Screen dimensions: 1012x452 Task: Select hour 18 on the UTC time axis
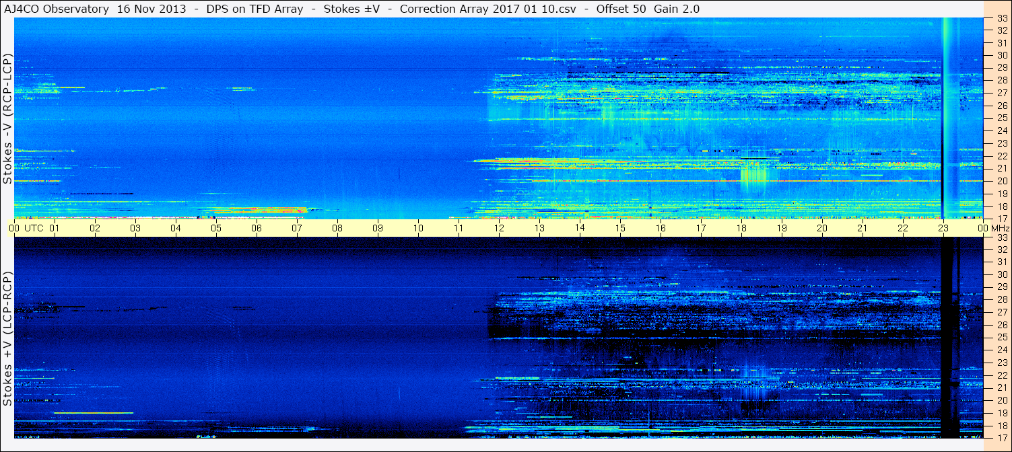(x=741, y=228)
